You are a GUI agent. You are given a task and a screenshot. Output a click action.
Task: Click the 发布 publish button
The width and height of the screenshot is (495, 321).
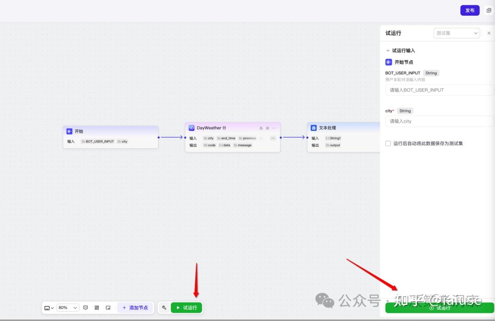470,11
